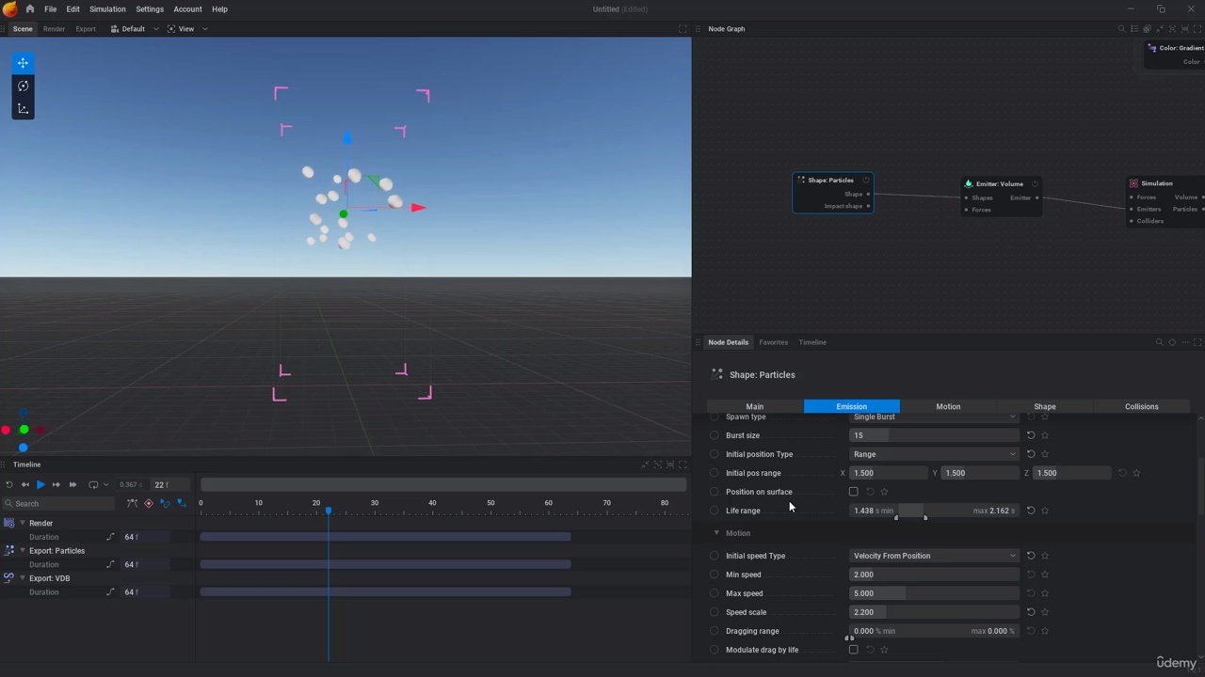Click the Home icon in title bar
The image size is (1205, 677).
coord(30,8)
